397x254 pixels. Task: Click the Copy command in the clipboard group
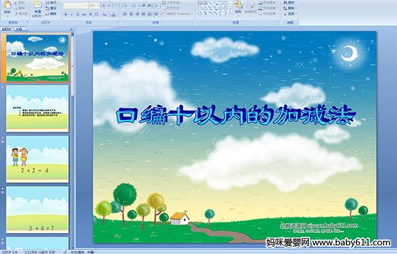click(x=20, y=8)
